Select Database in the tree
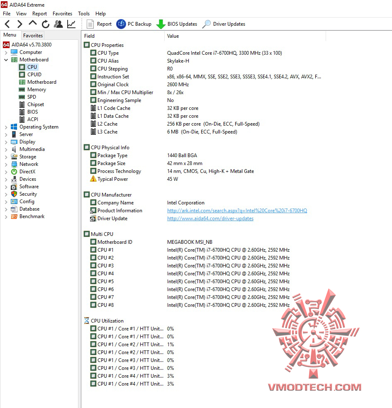Viewport: 392px width, 408px height. pos(25,209)
